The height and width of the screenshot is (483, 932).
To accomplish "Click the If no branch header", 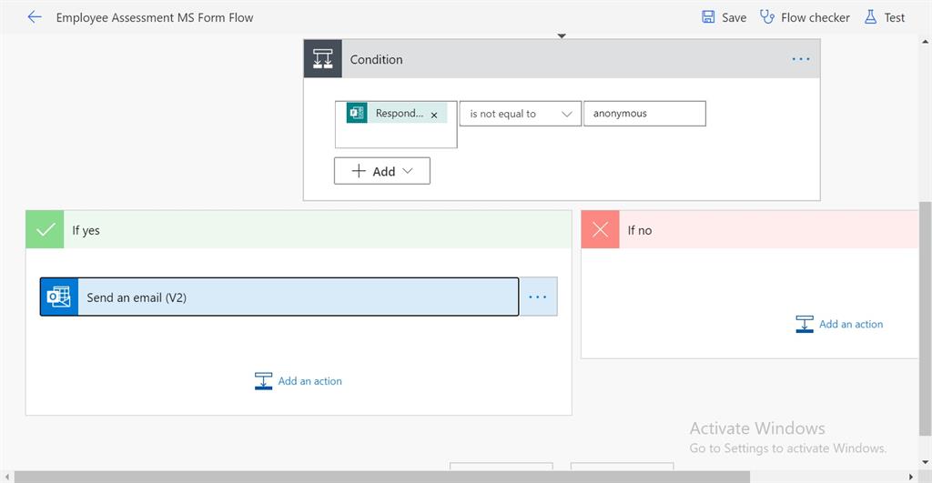I will [750, 229].
